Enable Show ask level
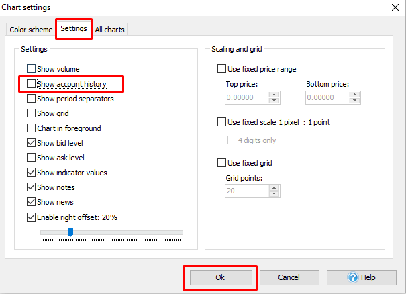Image resolution: width=406 pixels, height=294 pixels. coord(32,158)
